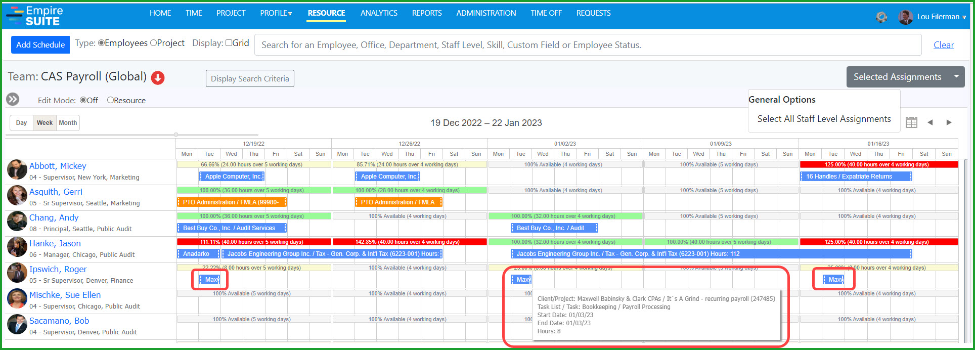Open the Selected Assignments dropdown
Screen dimensions: 975x350
click(905, 77)
